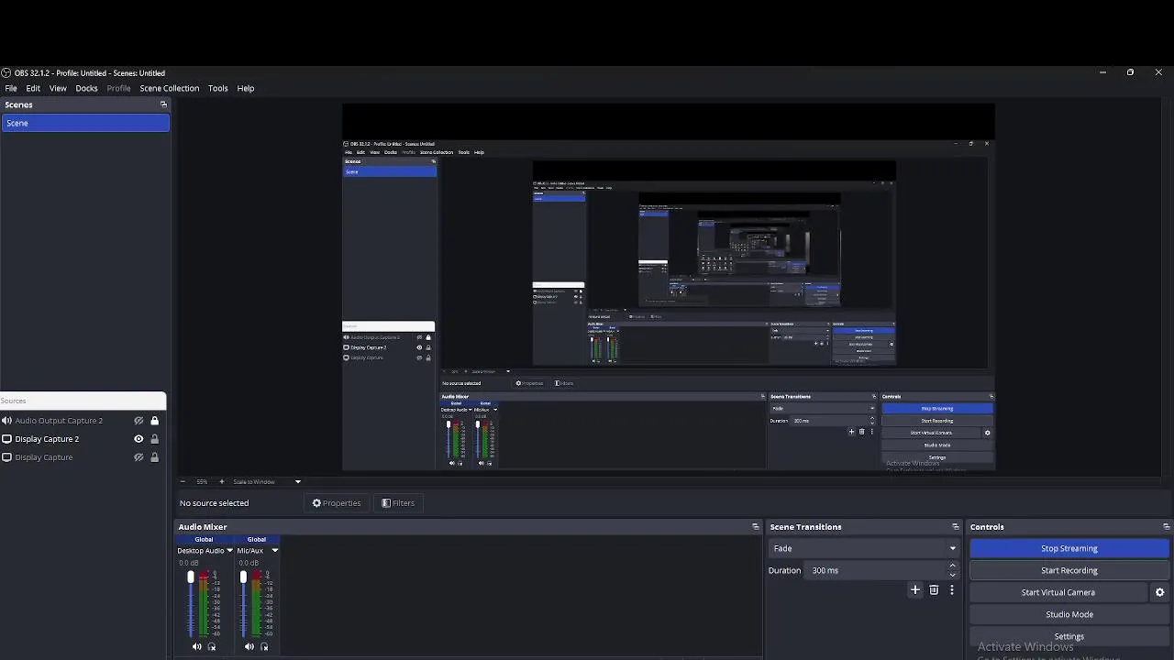1174x660 pixels.
Task: Open the Edit menu
Action: click(33, 88)
